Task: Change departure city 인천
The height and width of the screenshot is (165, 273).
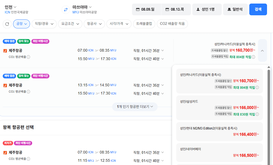Action: 10,7
